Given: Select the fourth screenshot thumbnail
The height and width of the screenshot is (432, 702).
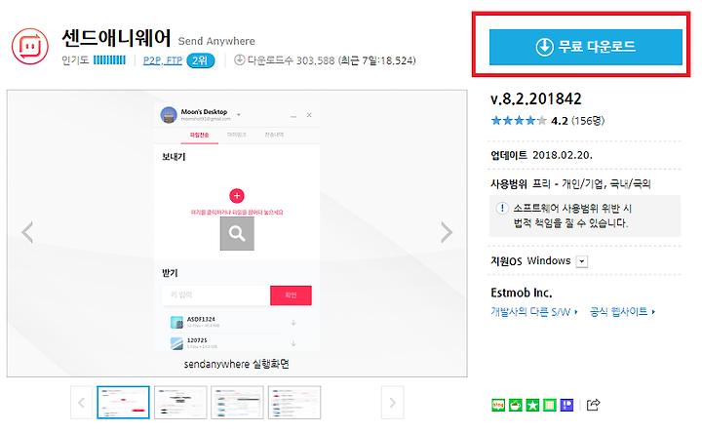Looking at the screenshot, I should [x=294, y=403].
